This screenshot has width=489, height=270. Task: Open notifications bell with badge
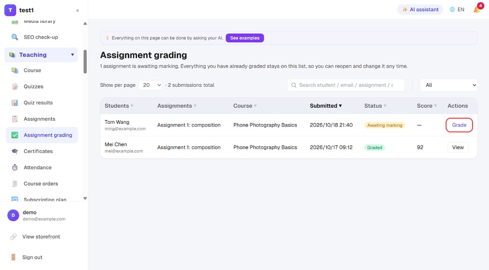point(477,9)
